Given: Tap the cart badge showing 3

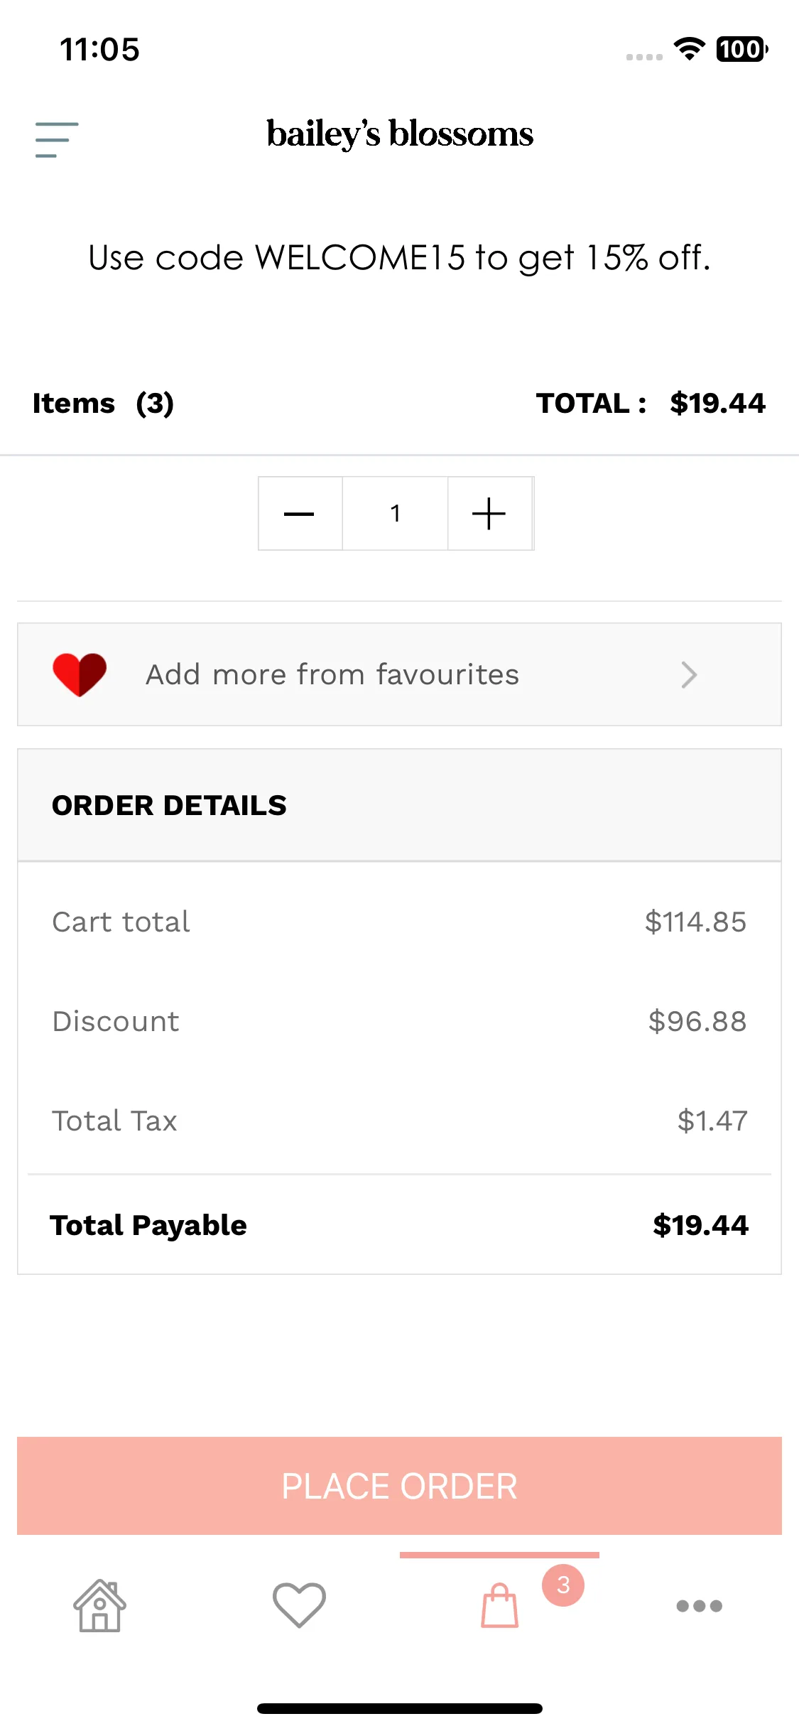Looking at the screenshot, I should [x=563, y=1585].
